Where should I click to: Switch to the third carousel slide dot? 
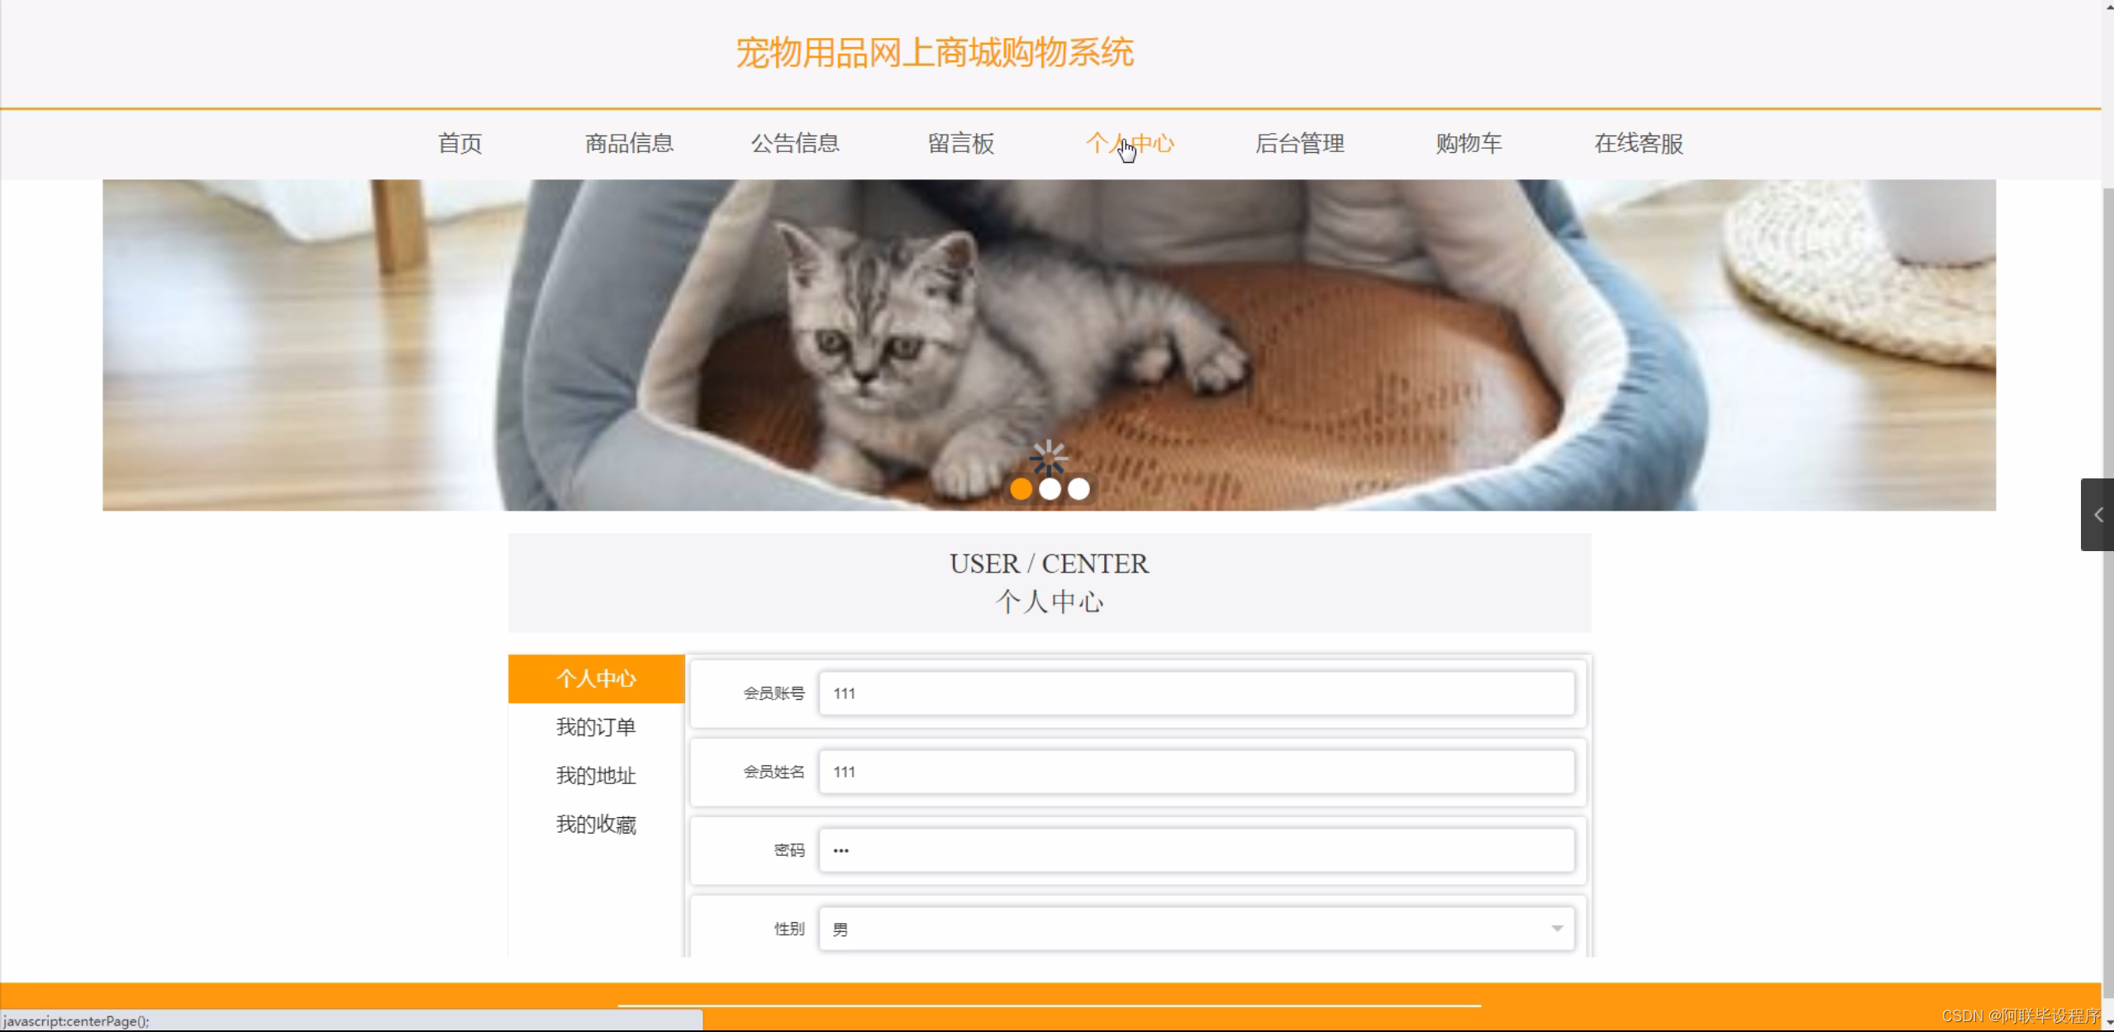[1078, 489]
